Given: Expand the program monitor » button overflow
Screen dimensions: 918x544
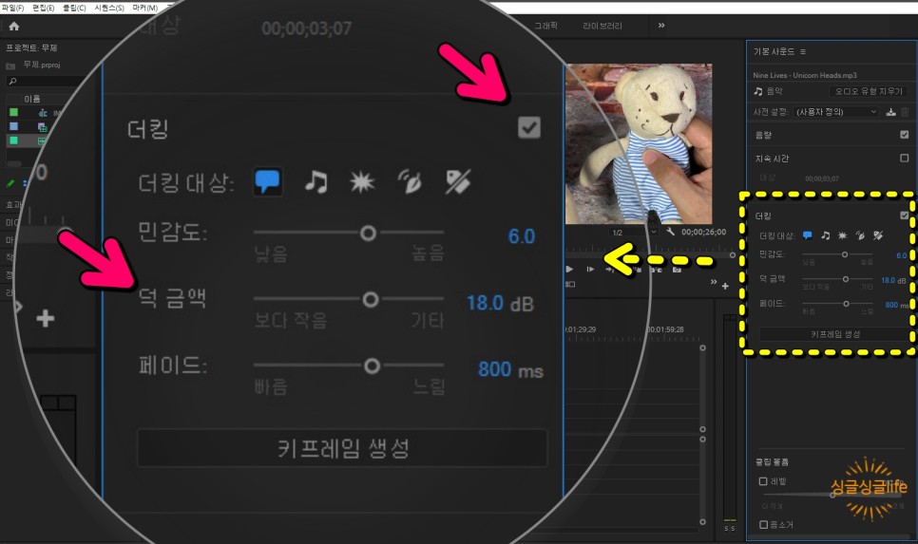Looking at the screenshot, I should pyautogui.click(x=713, y=282).
